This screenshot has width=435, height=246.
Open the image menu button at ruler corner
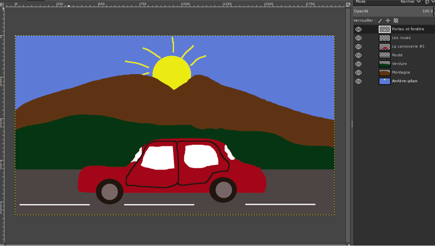point(2,4)
